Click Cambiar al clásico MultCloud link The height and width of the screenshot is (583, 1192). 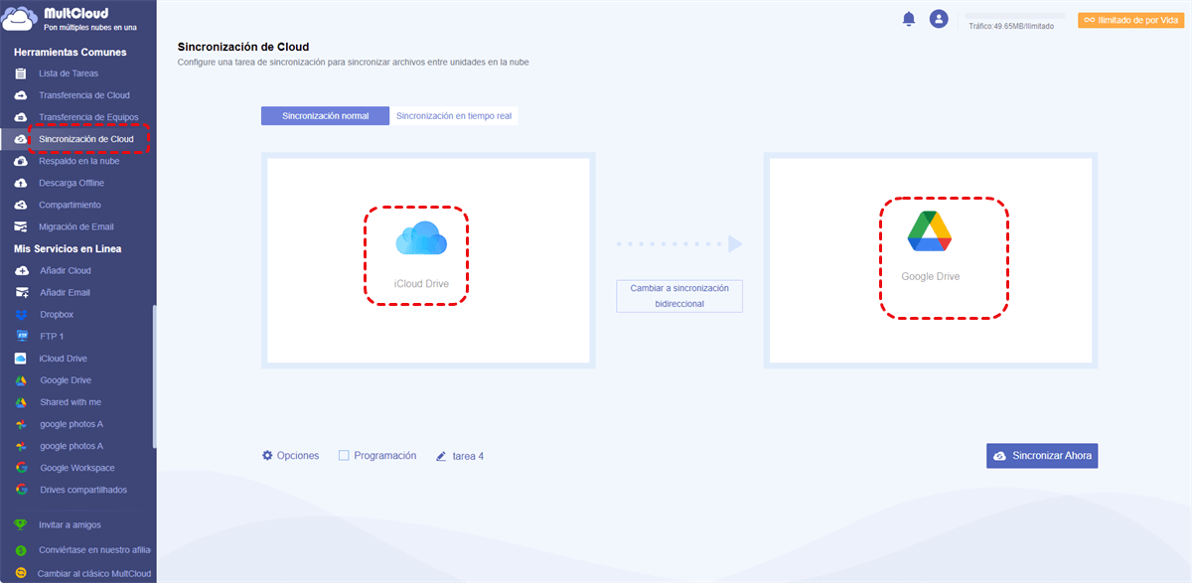[94, 573]
